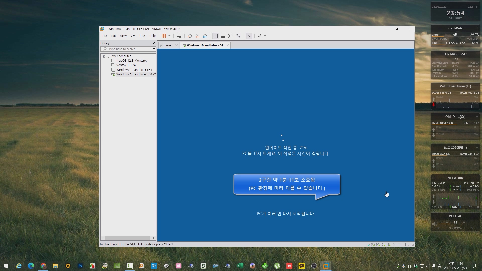Toggle the Library sidebar view icon
Image resolution: width=482 pixels, height=271 pixels.
pos(215,36)
